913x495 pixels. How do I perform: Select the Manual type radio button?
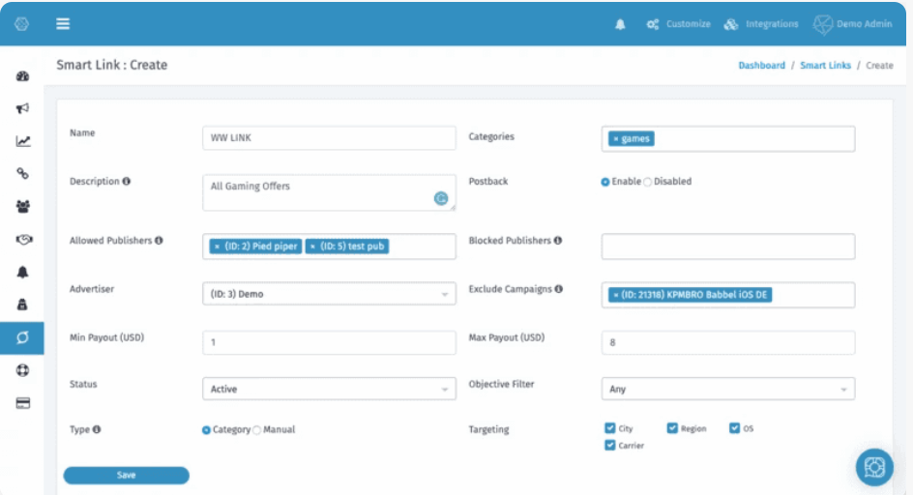point(257,429)
